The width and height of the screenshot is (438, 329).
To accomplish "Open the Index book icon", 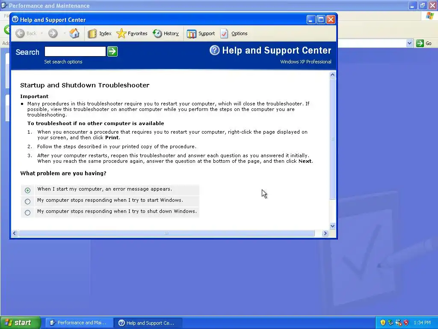I will click(92, 33).
